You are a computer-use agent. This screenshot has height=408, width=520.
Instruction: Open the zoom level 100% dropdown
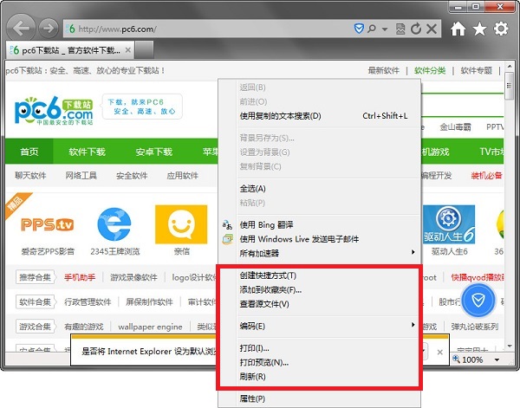tap(497, 359)
